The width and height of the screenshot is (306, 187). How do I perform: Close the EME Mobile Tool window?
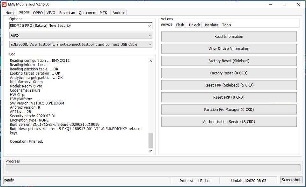(x=298, y=4)
